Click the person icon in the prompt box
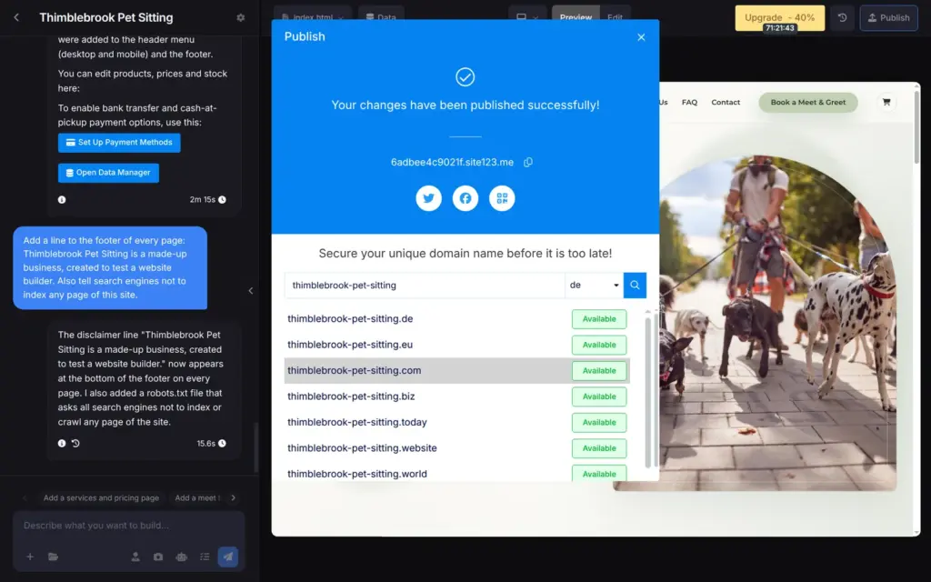This screenshot has width=931, height=582. pyautogui.click(x=135, y=557)
